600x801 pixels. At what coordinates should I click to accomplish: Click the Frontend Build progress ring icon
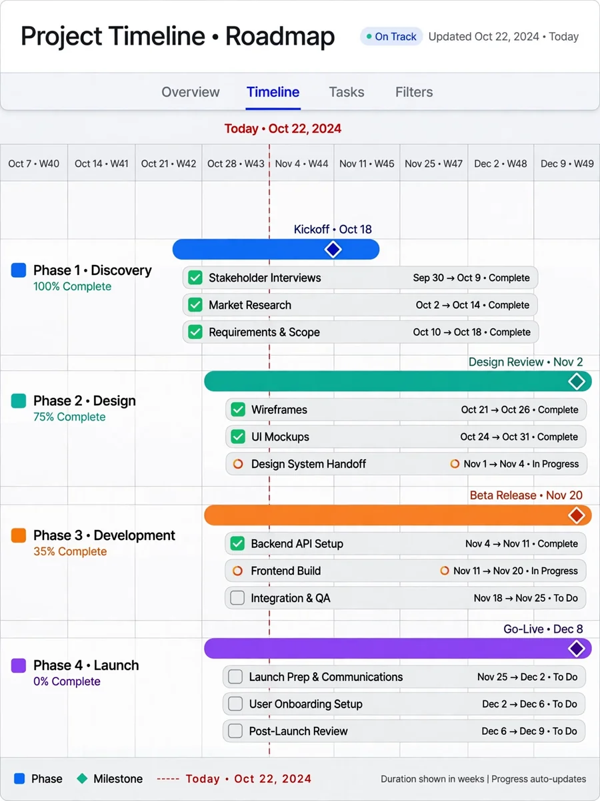(x=237, y=571)
